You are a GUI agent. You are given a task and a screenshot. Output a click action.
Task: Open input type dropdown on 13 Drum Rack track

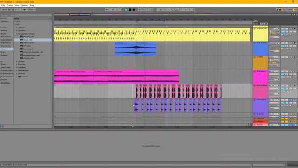(274, 29)
